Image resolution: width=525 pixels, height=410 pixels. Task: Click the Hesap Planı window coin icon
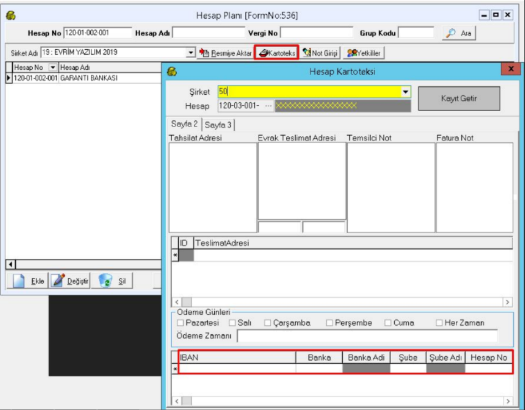[11, 16]
